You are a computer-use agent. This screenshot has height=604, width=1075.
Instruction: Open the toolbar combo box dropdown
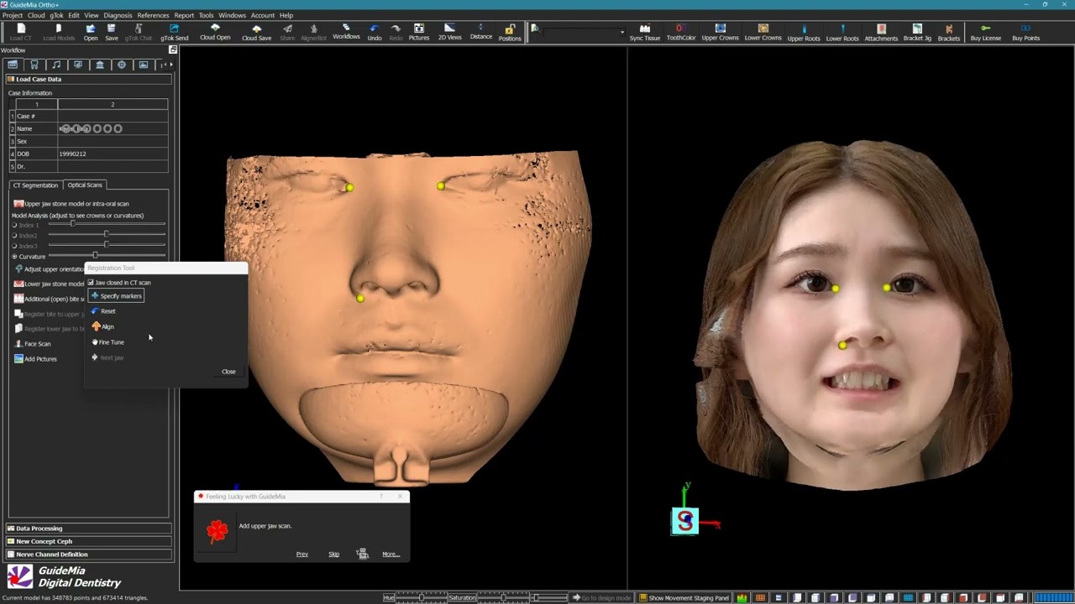pos(622,32)
